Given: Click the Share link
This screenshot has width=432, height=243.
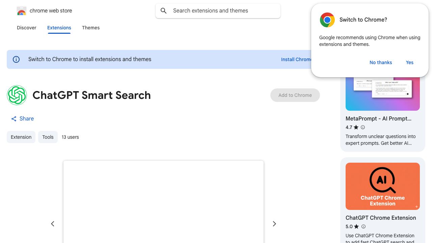Looking at the screenshot, I should 22,119.
